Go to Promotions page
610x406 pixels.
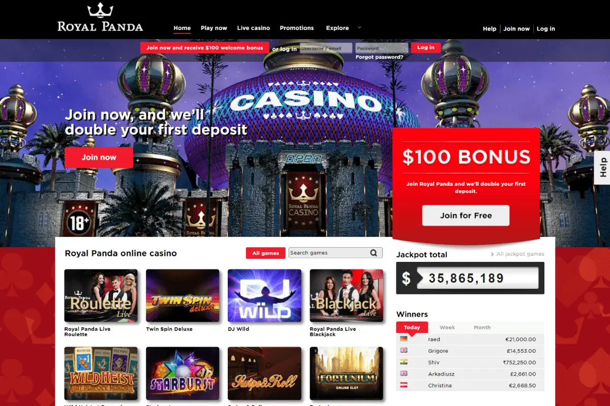pyautogui.click(x=297, y=28)
